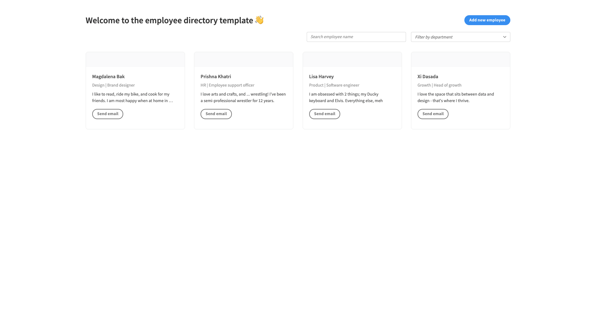Click the 'Design | Brand designer' text
This screenshot has width=596, height=332.
[x=113, y=85]
